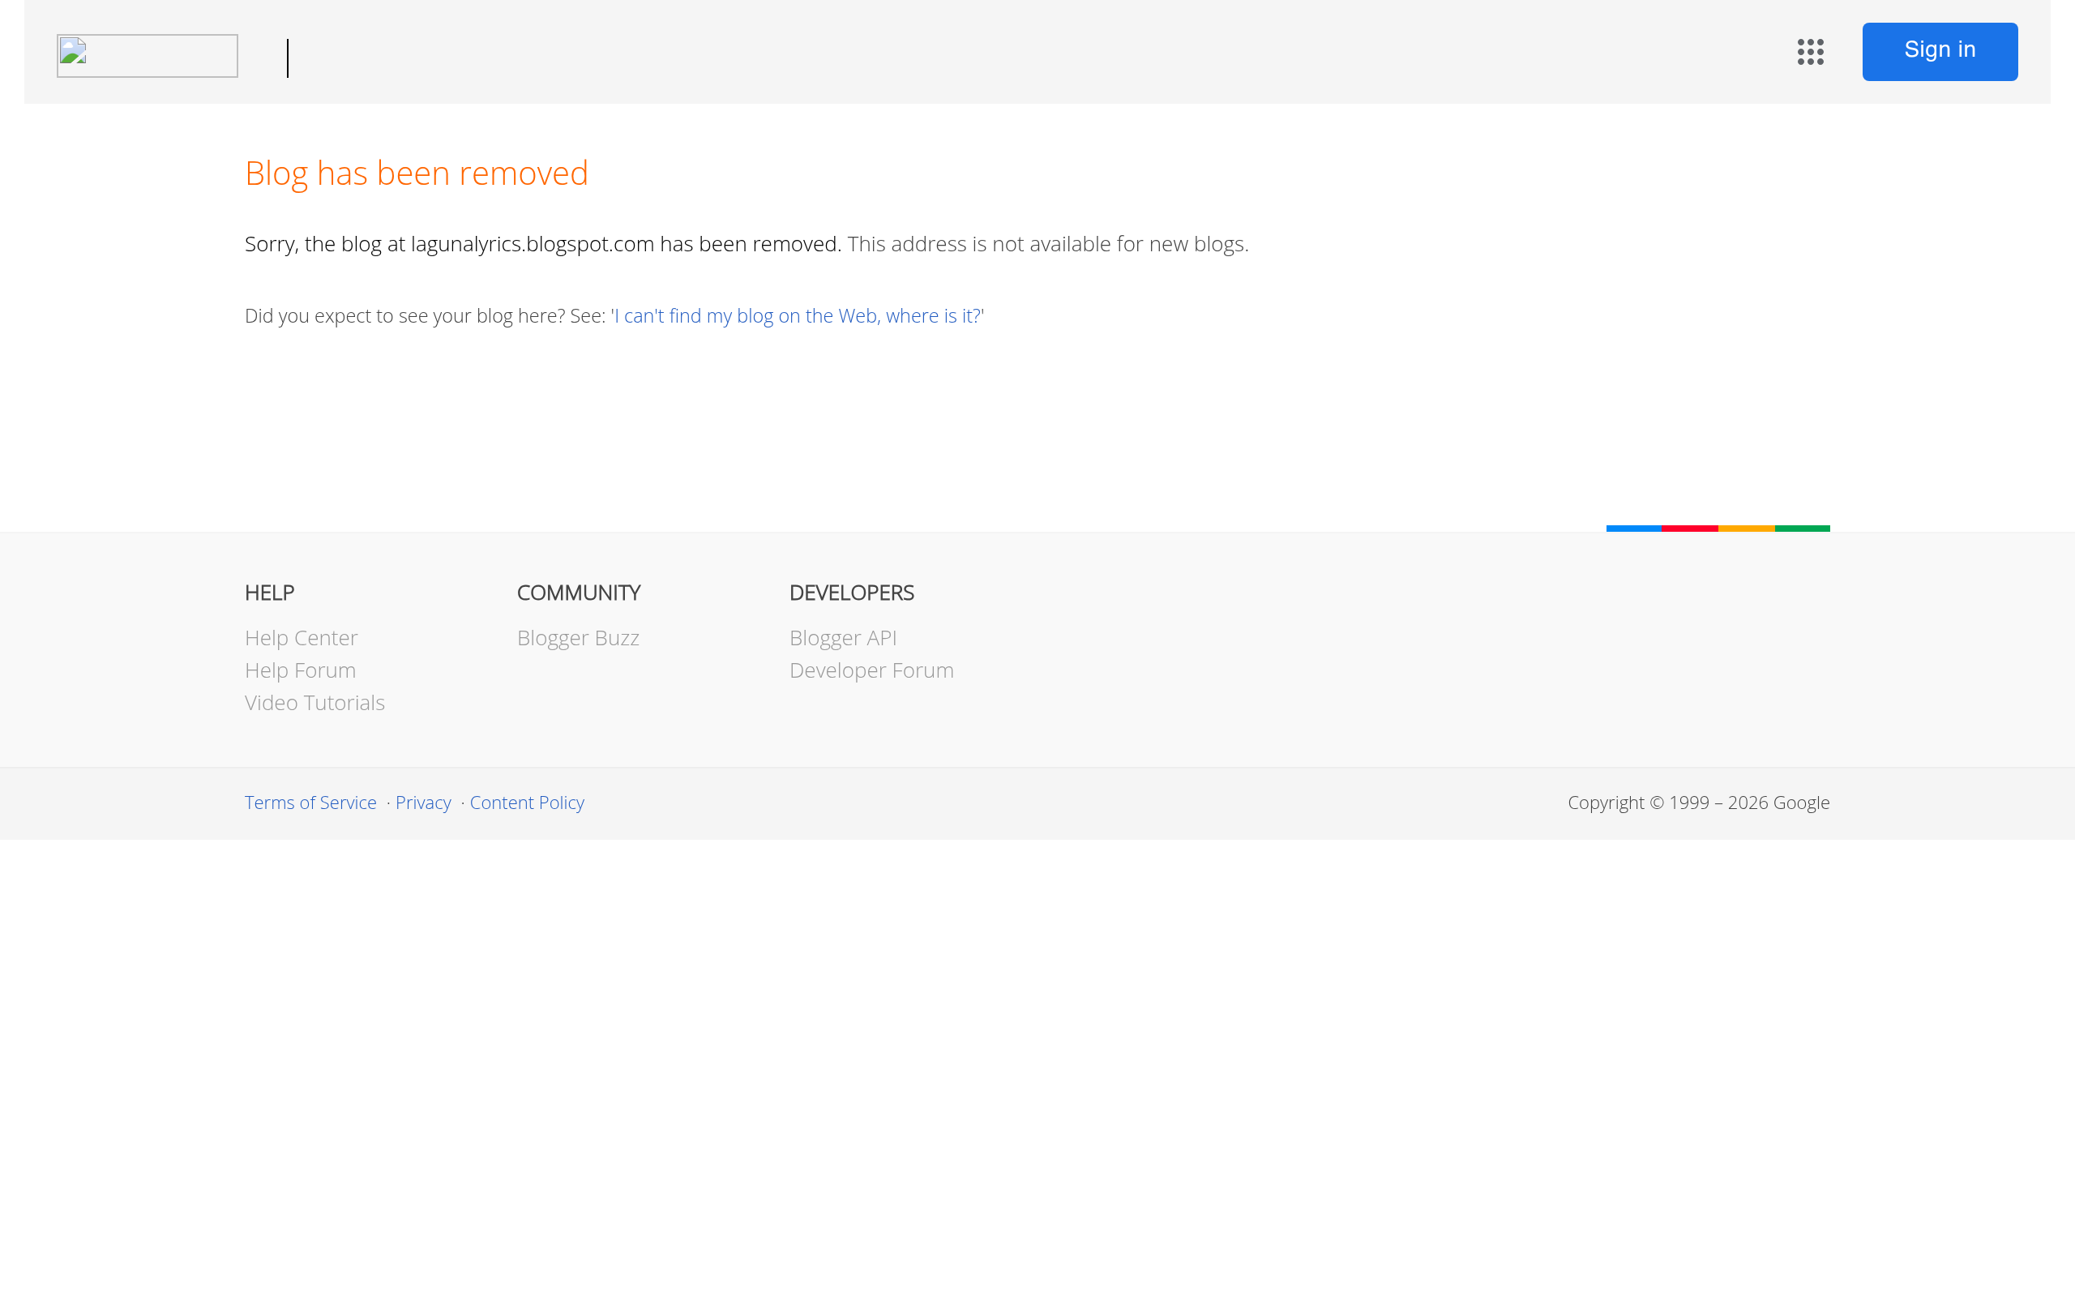Click the green segment of color bar
The image size is (2075, 1297).
[1802, 529]
